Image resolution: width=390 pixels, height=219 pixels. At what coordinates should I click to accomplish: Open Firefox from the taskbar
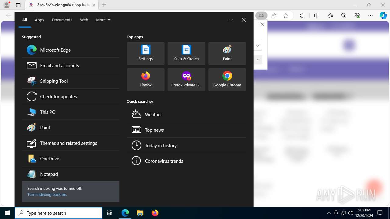[x=155, y=213]
